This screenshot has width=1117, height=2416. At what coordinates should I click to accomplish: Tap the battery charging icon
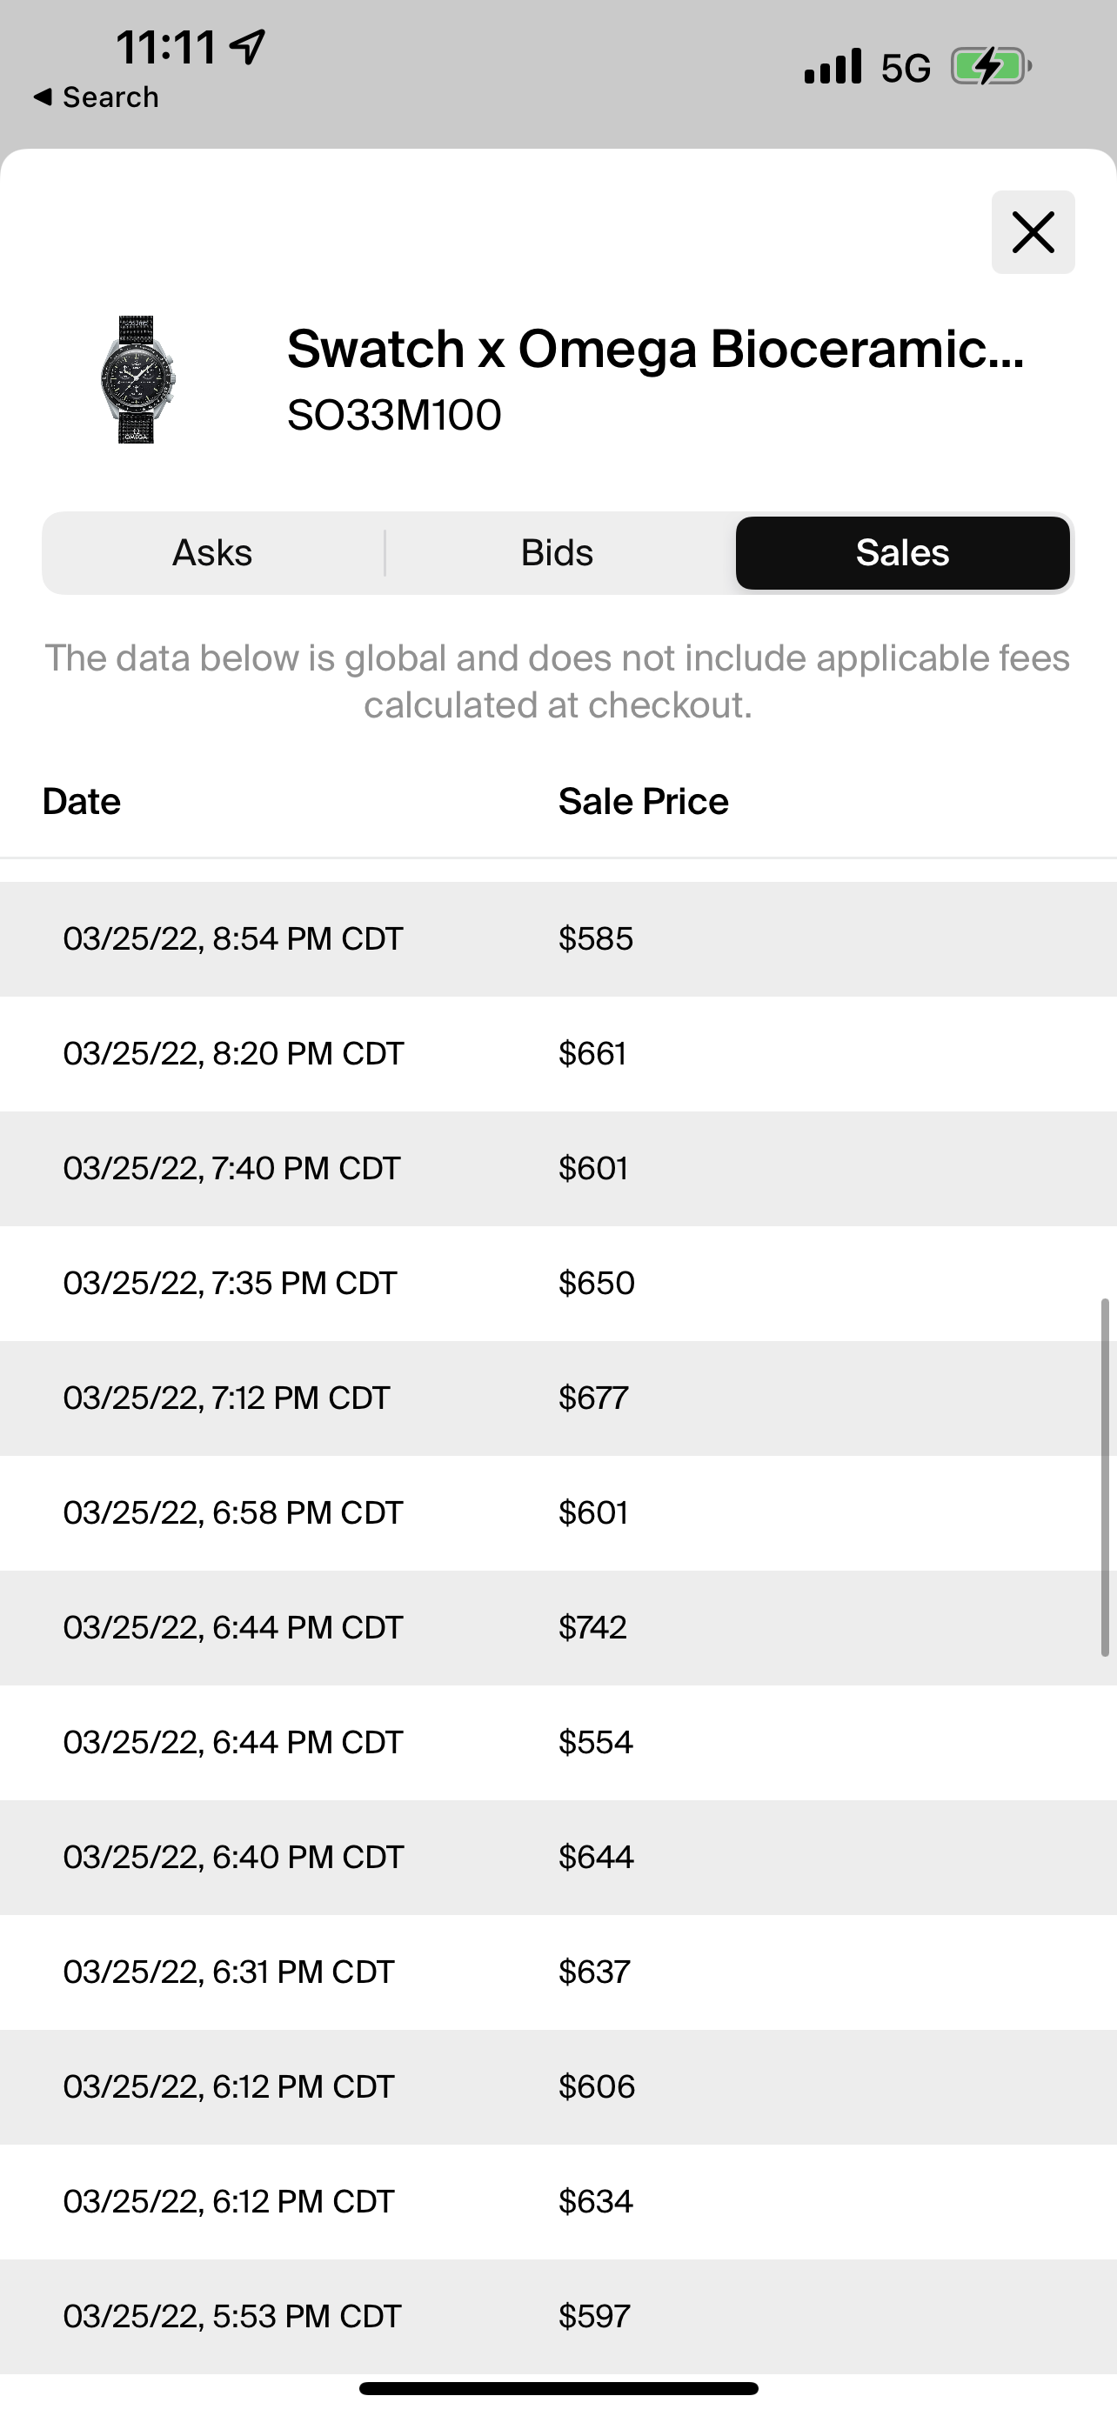(989, 67)
